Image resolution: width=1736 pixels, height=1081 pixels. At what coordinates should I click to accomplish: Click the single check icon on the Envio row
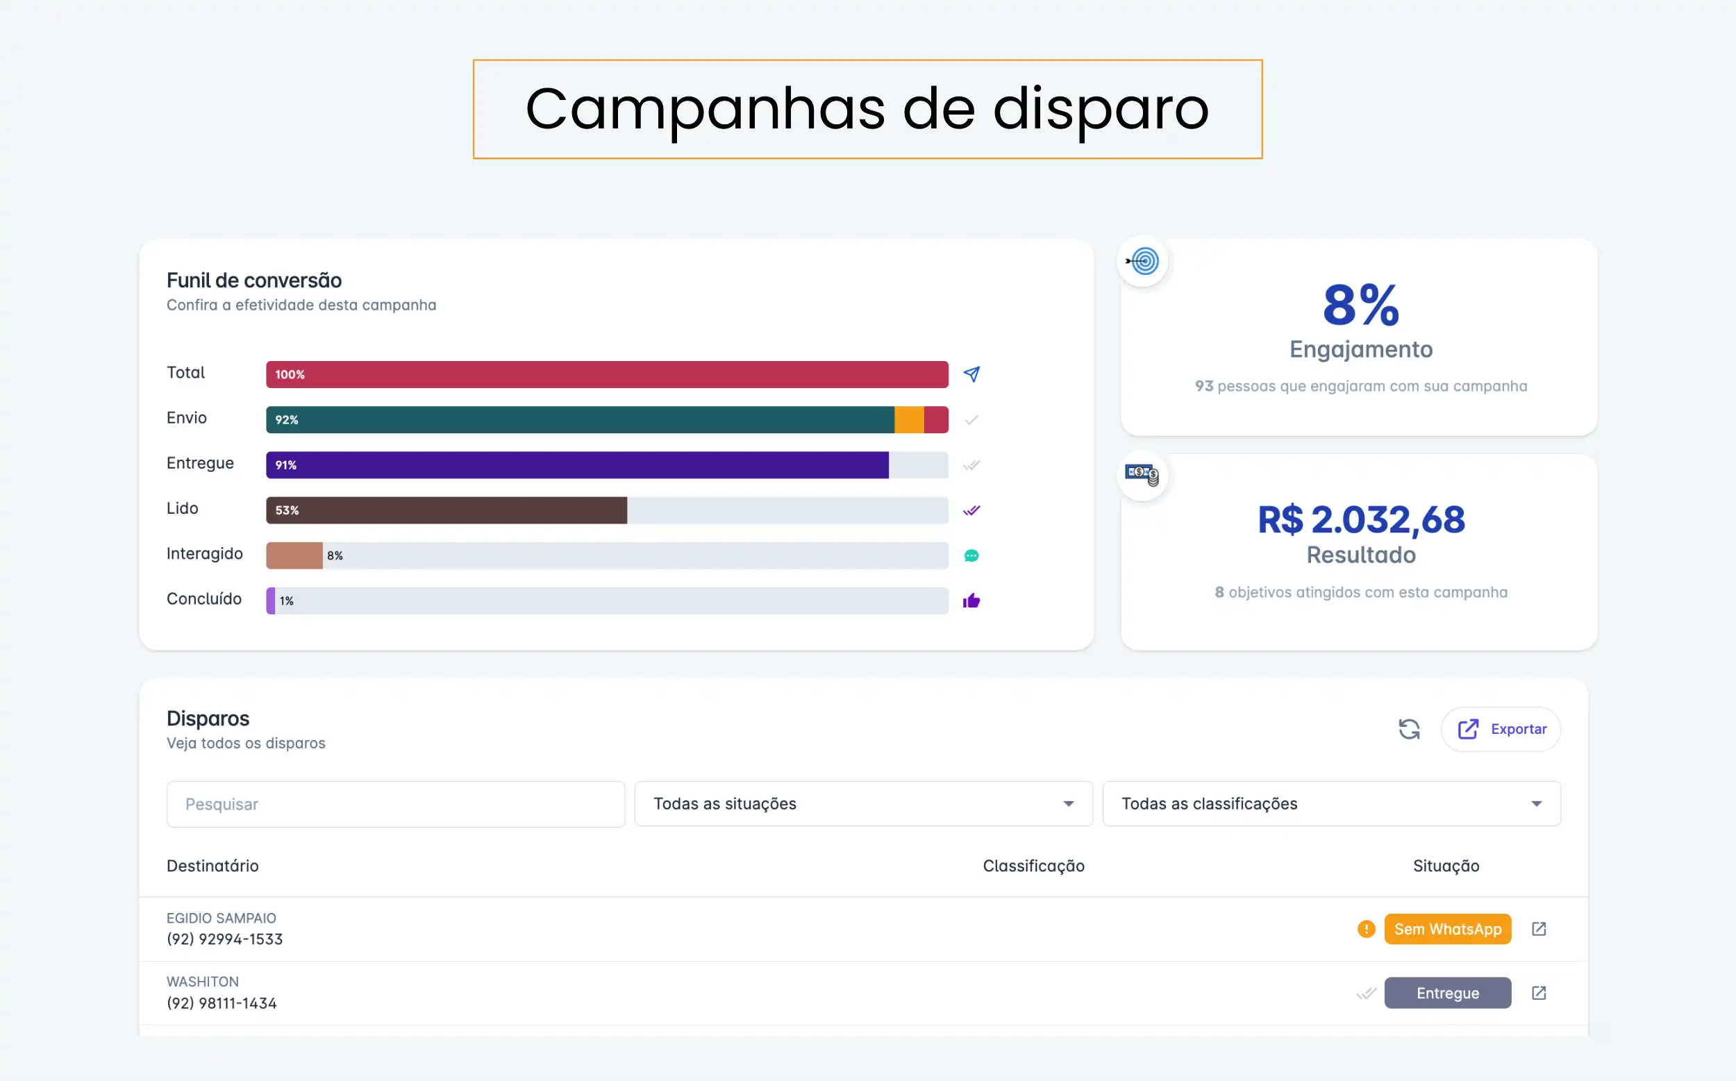tap(971, 419)
